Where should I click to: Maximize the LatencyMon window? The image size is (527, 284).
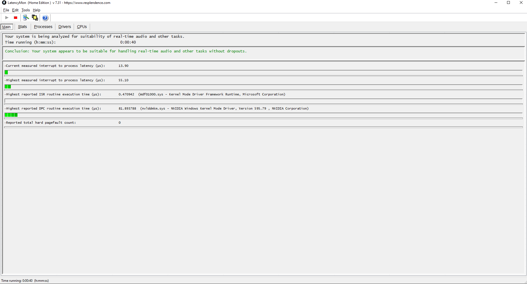508,3
